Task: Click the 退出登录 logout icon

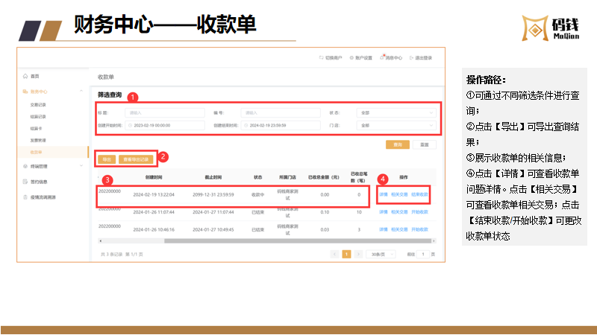Action: (411, 57)
